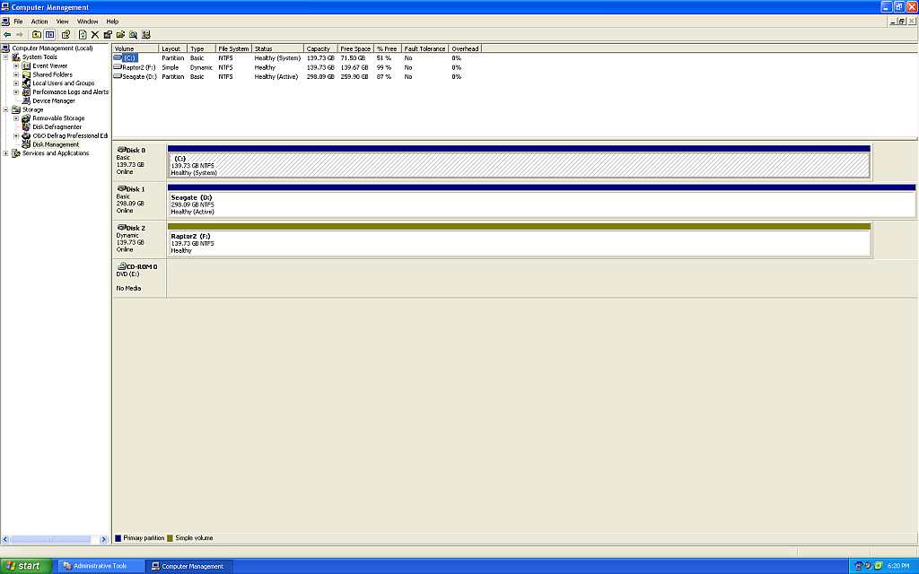The image size is (919, 574).
Task: Expand the Removable Storage node
Action: (x=16, y=118)
